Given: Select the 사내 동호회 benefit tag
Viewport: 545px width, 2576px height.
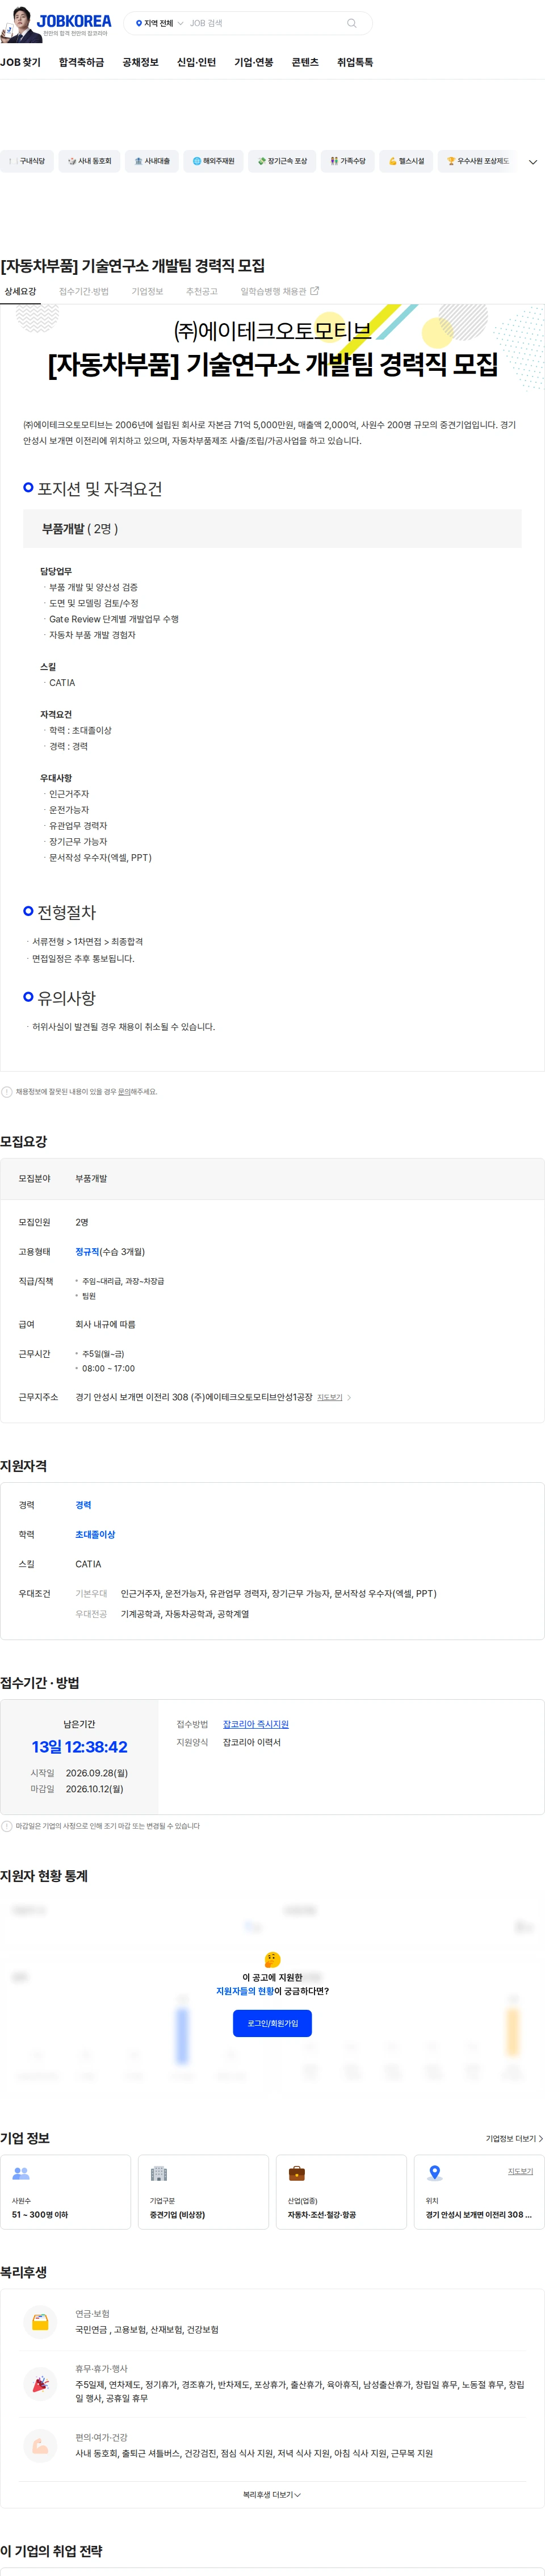Looking at the screenshot, I should coord(90,161).
